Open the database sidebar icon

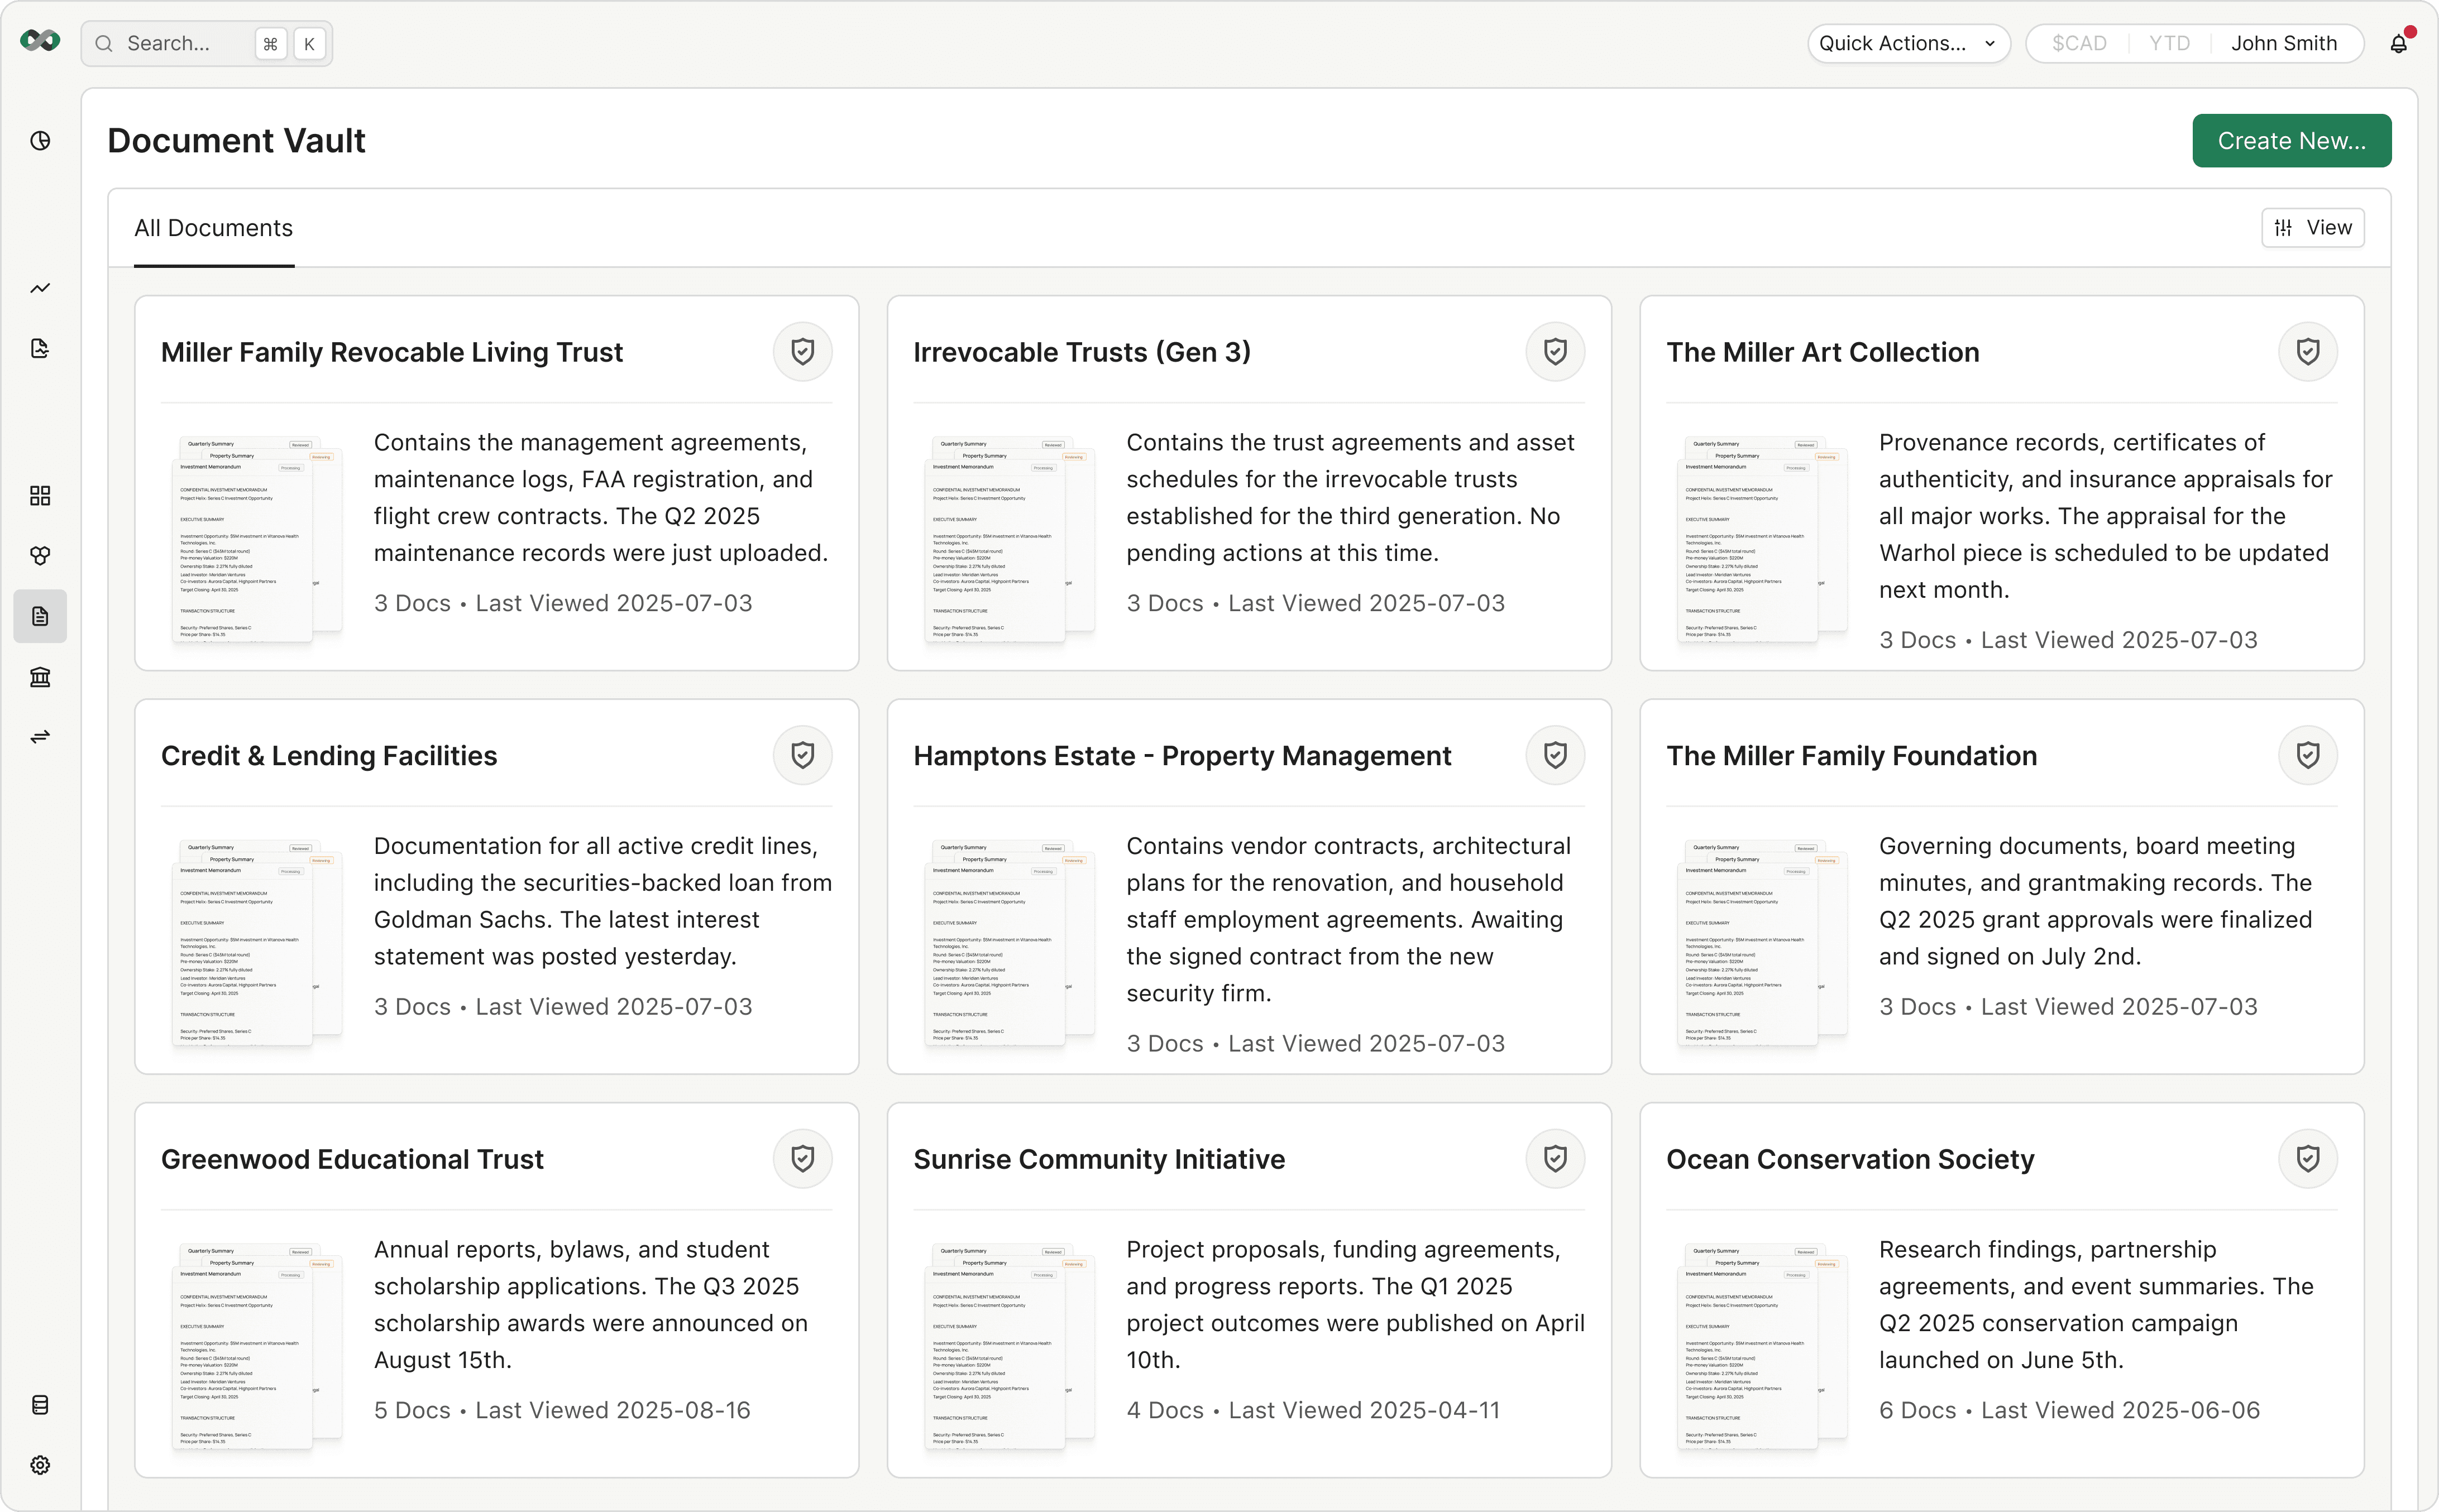tap(40, 1405)
